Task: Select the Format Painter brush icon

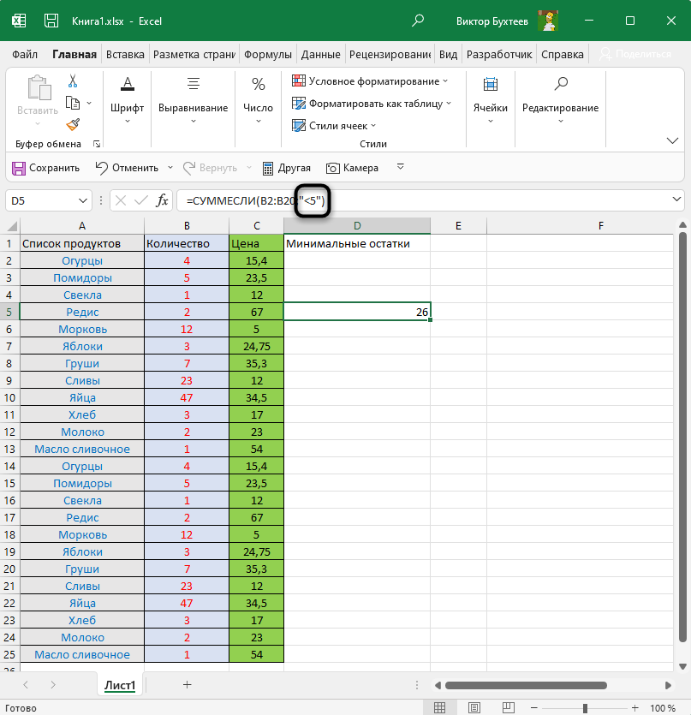Action: tap(73, 124)
